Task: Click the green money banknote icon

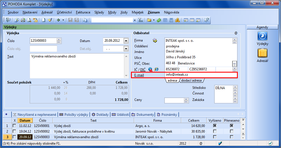Action: point(159,20)
